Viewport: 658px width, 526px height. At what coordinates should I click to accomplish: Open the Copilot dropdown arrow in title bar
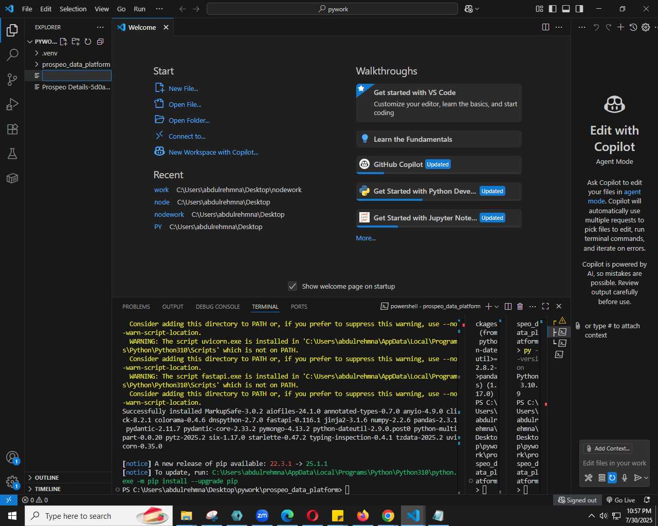(x=478, y=9)
